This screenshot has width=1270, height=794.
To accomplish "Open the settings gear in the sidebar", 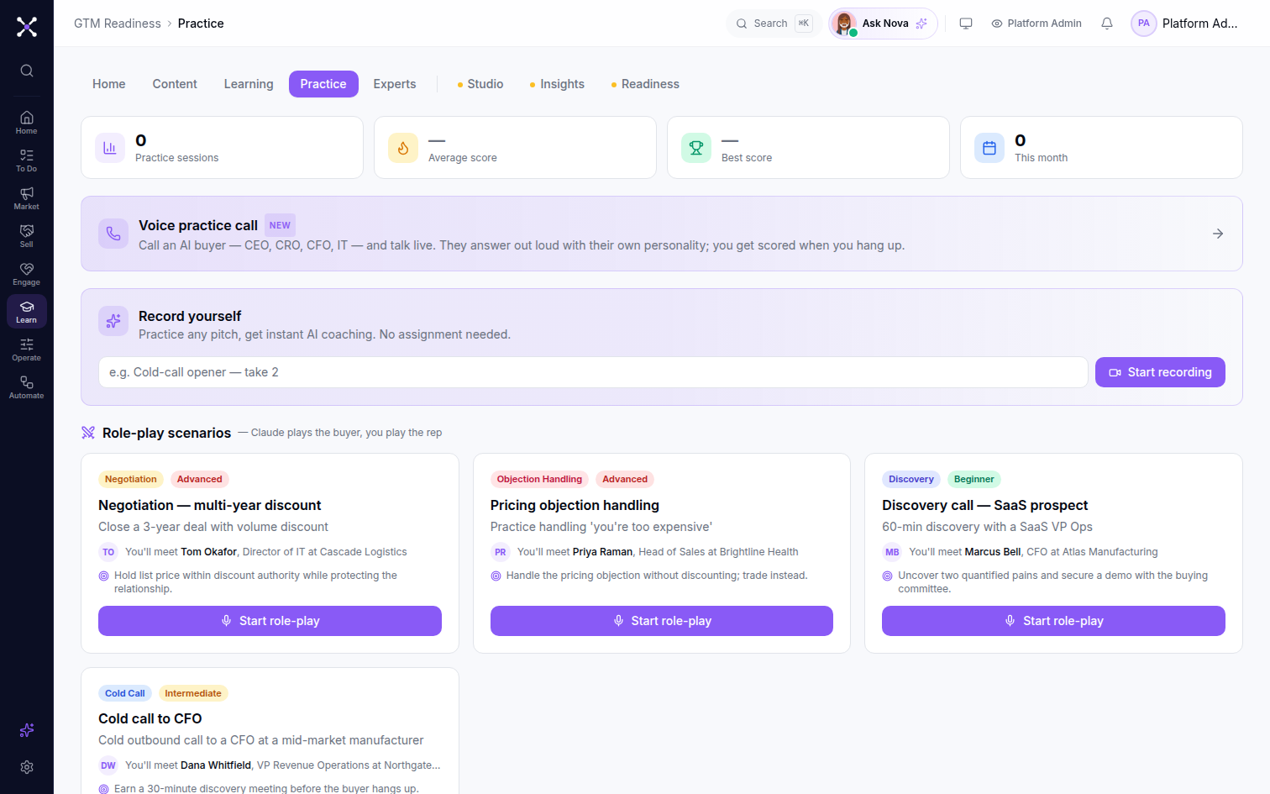I will pos(27,767).
